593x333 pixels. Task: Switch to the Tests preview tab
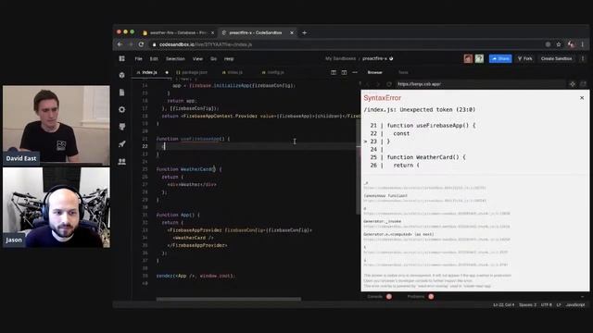(403, 72)
